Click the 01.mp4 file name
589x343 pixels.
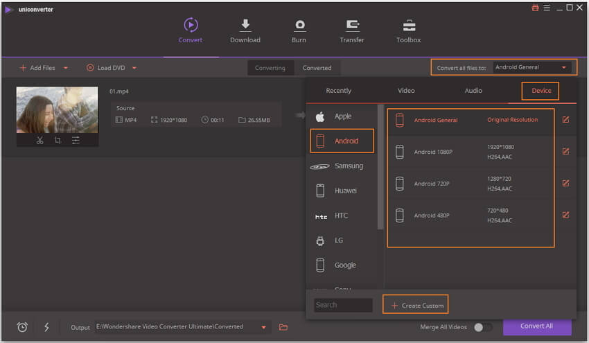tap(119, 91)
